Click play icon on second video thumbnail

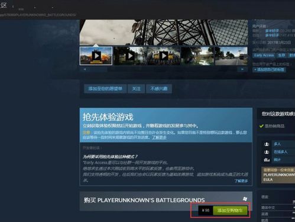(x=130, y=56)
